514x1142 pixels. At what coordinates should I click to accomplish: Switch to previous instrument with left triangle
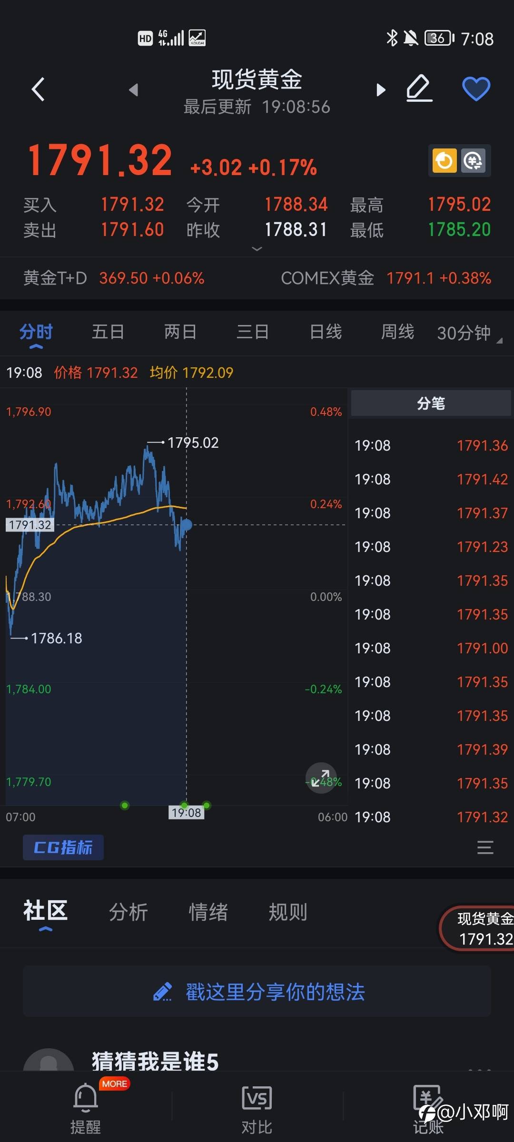click(x=134, y=89)
